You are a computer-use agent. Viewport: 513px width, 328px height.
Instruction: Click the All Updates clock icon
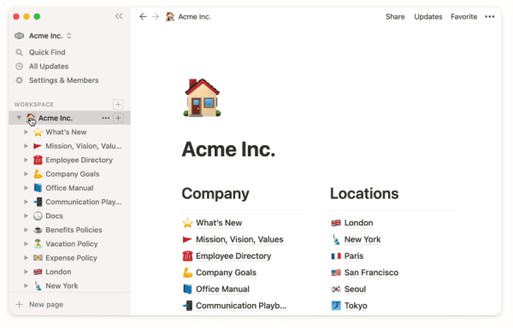[x=20, y=67]
